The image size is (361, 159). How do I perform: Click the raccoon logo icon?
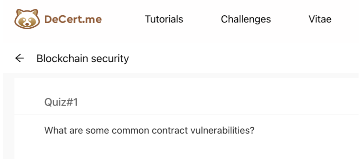click(27, 19)
